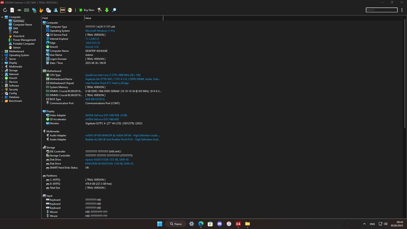The height and width of the screenshot is (229, 407).
Task: Click the Refresh icon in the toolbar
Action: [5, 10]
